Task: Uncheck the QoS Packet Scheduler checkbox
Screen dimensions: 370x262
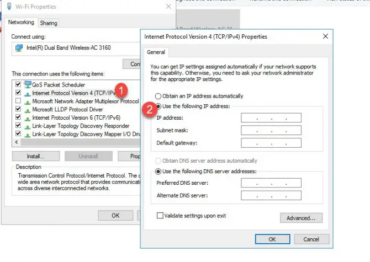Action: click(x=18, y=84)
